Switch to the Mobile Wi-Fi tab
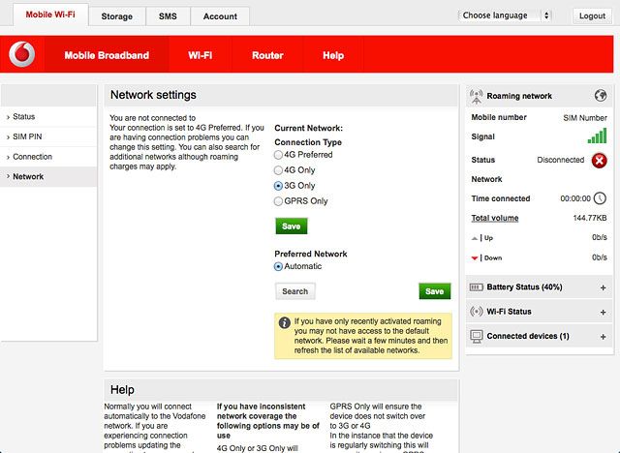This screenshot has width=620, height=453. pos(50,15)
